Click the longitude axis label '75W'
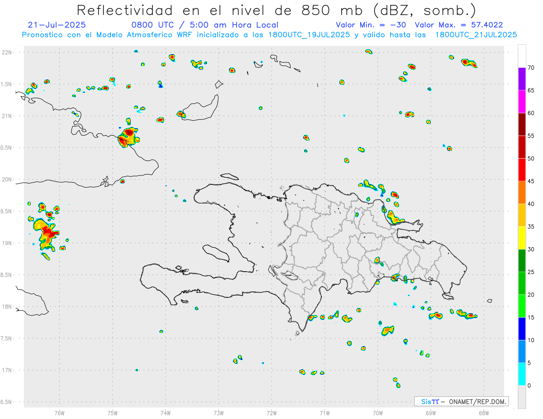Screen dimensions: 543x419 (112, 412)
